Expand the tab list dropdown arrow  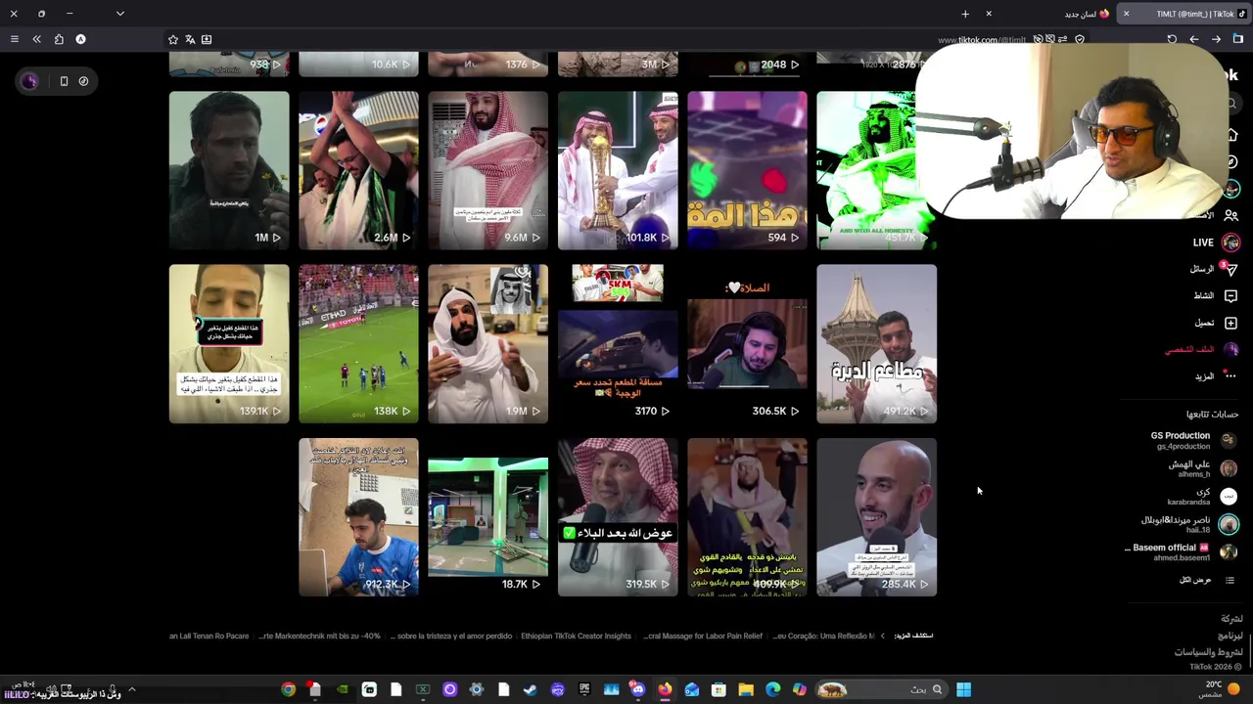coord(119,14)
